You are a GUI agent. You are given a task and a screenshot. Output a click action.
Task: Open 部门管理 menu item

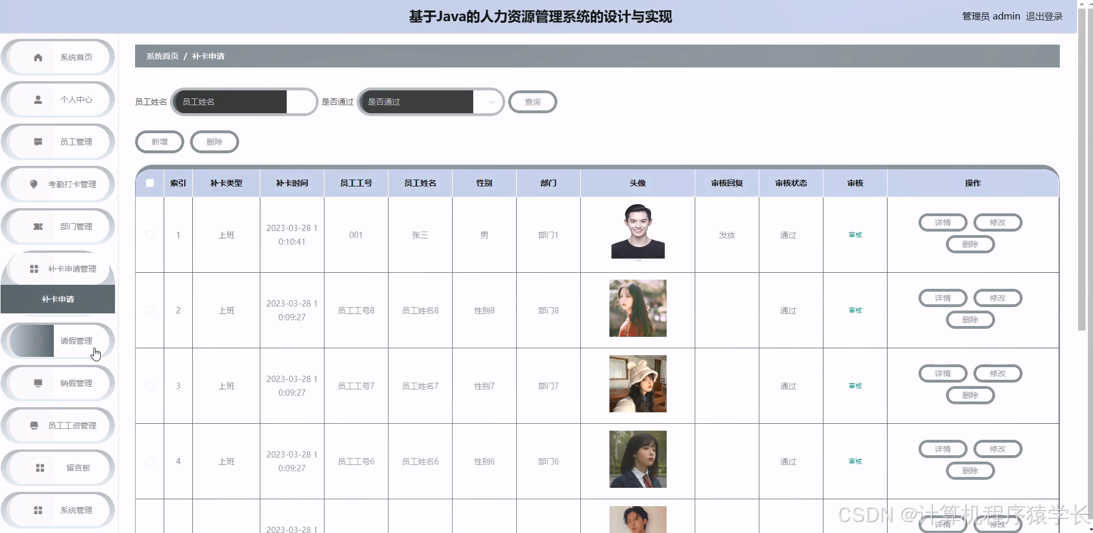[x=58, y=226]
